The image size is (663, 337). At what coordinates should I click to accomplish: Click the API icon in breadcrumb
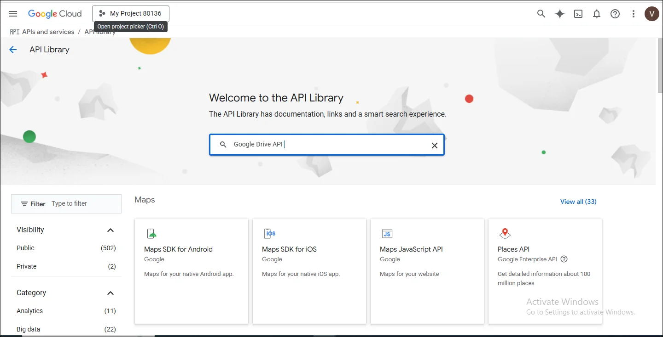tap(15, 32)
